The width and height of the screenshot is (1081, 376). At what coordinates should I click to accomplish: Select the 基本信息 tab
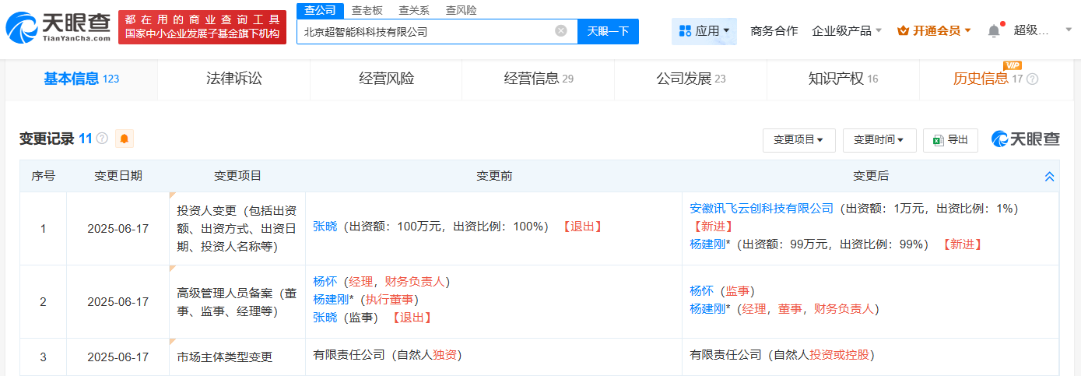(81, 79)
